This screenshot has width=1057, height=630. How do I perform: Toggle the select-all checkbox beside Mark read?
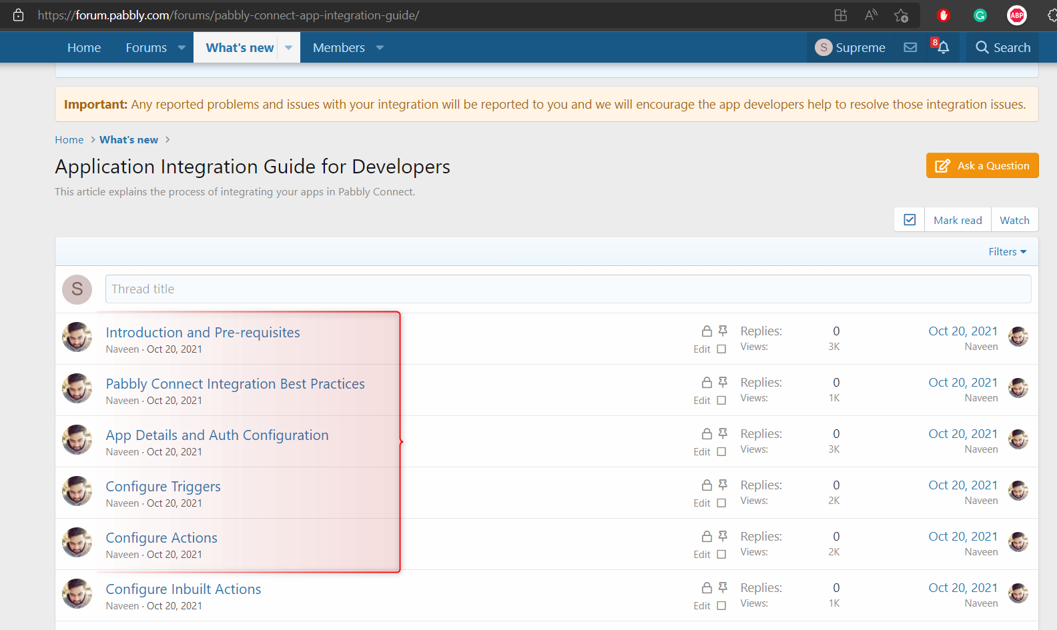click(x=910, y=220)
